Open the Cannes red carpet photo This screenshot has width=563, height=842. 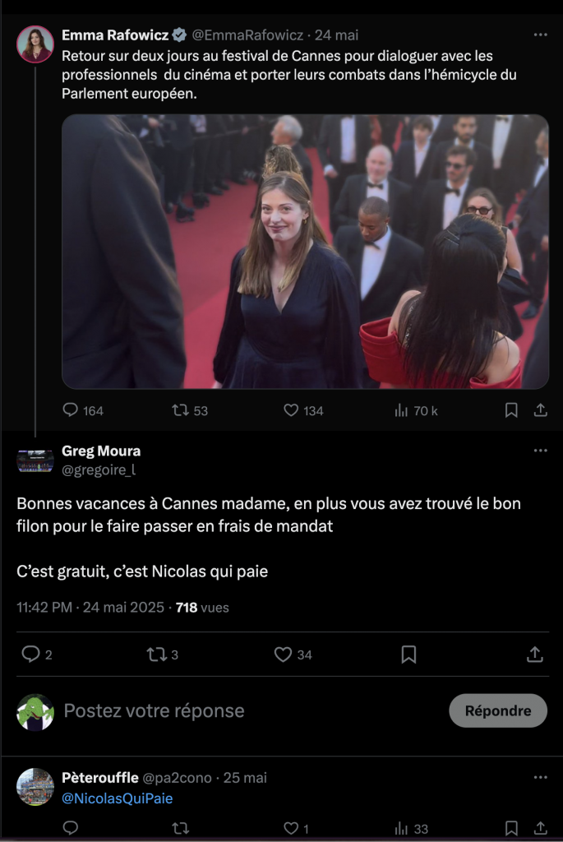click(x=305, y=251)
